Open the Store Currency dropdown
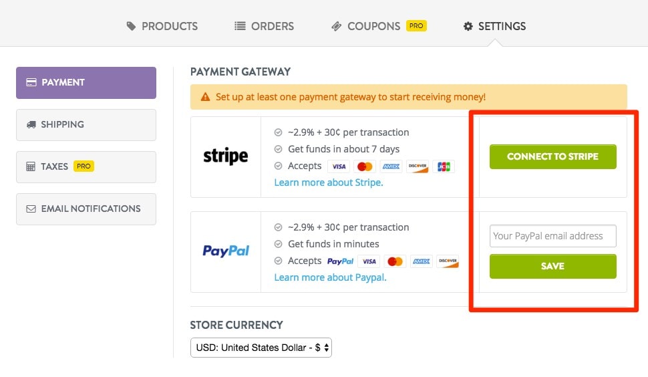Image resolution: width=648 pixels, height=377 pixels. [x=261, y=348]
